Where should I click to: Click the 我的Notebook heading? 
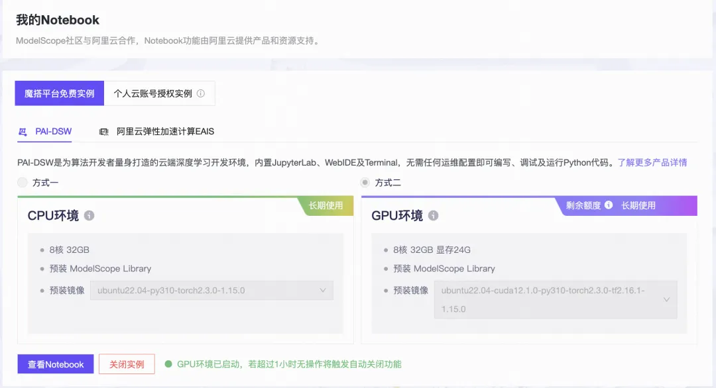[58, 20]
